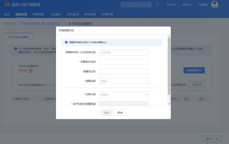Screen dimensions: 229x144
Task: Click the notification bell icon
Action: tap(157, 5)
